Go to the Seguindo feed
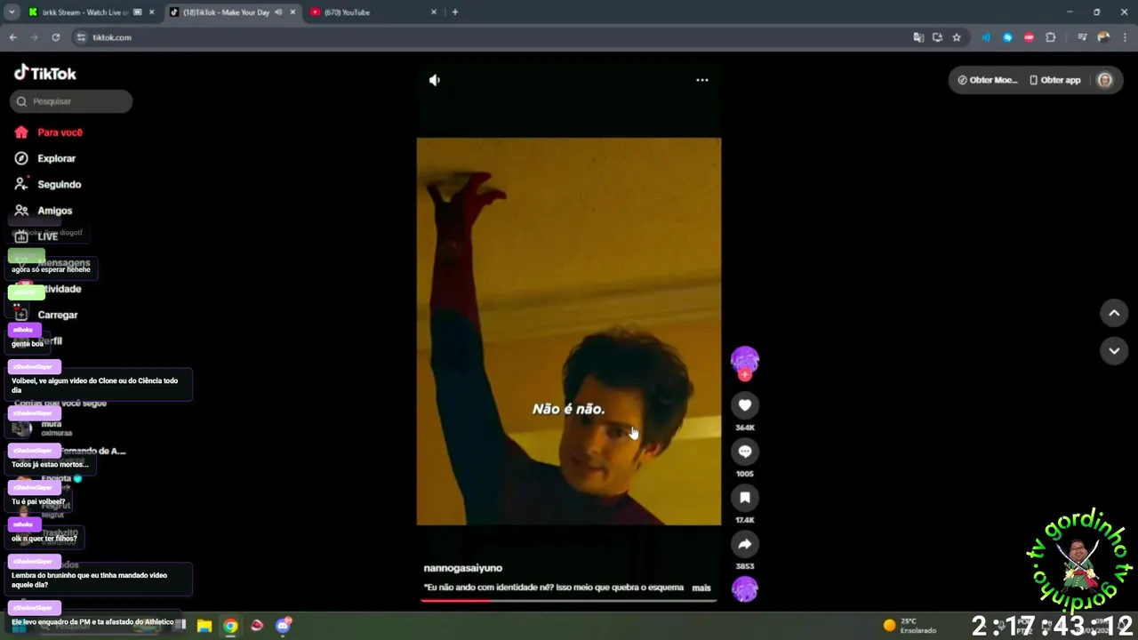The width and height of the screenshot is (1138, 640). point(48,184)
